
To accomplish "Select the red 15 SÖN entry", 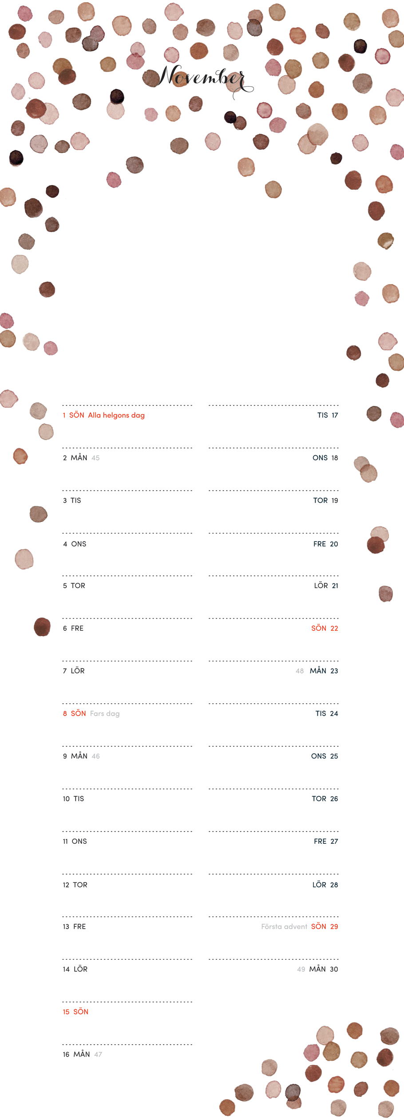I will (75, 1012).
